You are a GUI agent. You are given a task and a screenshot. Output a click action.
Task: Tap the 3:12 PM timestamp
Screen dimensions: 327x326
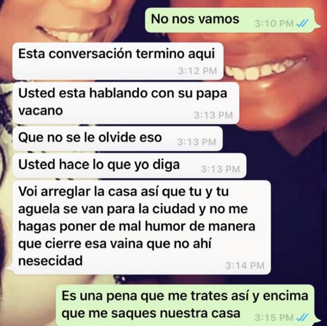(x=197, y=71)
